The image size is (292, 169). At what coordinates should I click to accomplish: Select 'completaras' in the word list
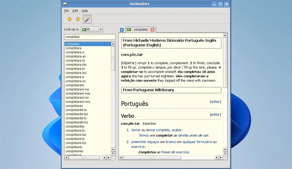pyautogui.click(x=88, y=106)
